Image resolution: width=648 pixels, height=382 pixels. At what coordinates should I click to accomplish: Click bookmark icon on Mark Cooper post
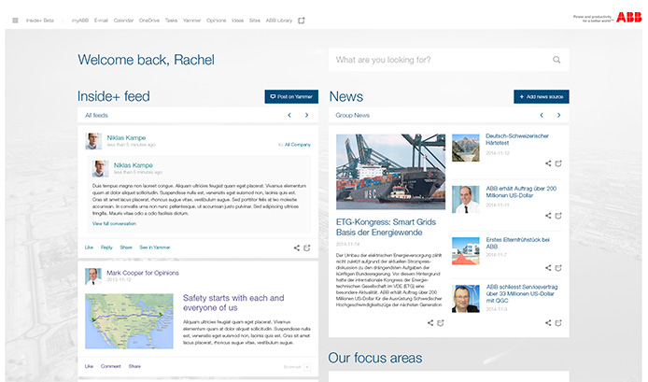click(x=307, y=367)
